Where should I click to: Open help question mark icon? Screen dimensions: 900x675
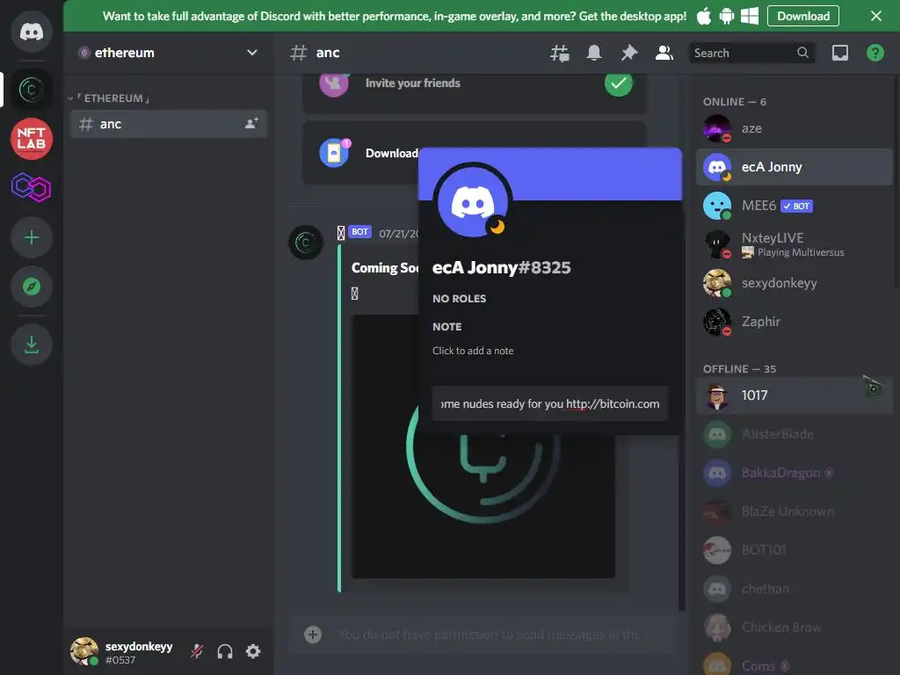coord(875,53)
